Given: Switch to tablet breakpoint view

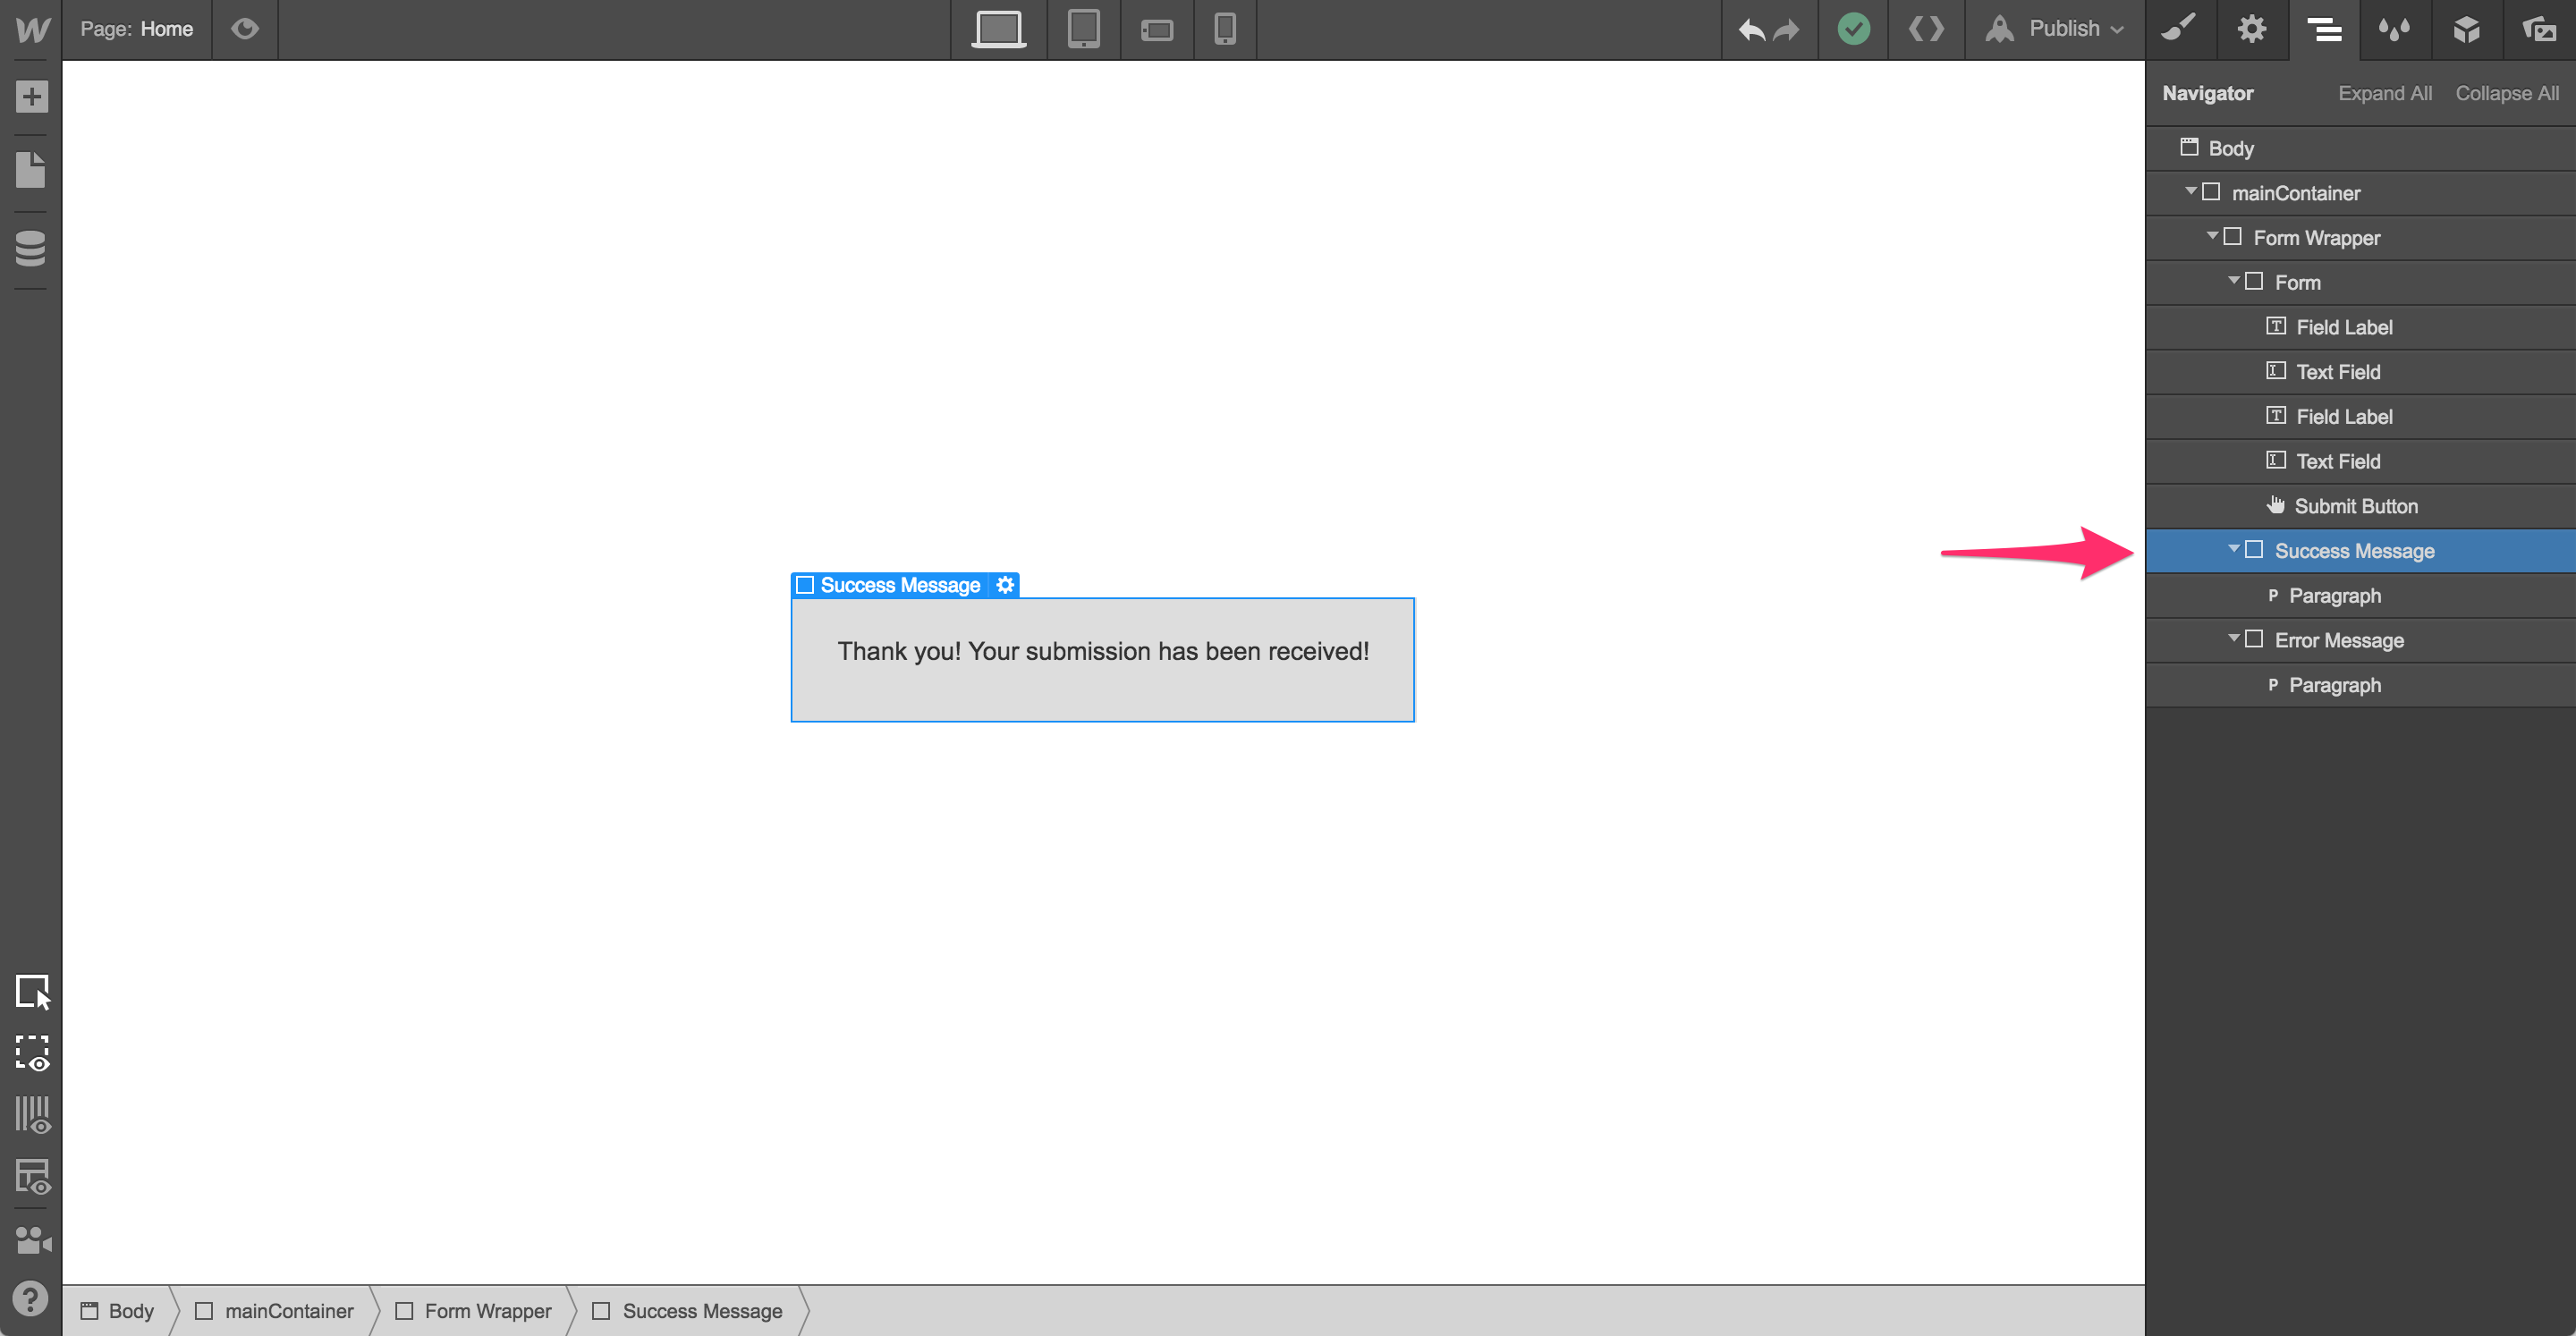Looking at the screenshot, I should (x=1083, y=29).
